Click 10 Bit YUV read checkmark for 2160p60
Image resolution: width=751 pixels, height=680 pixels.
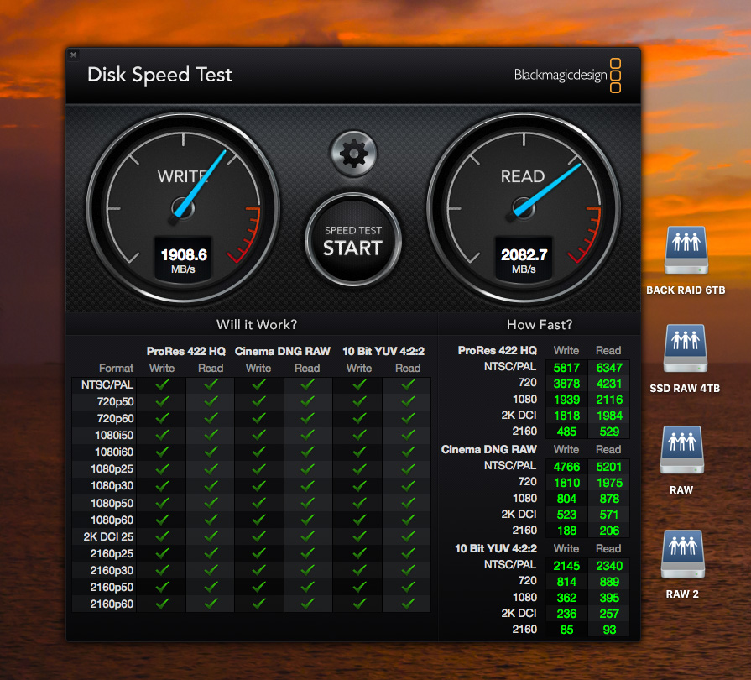408,604
